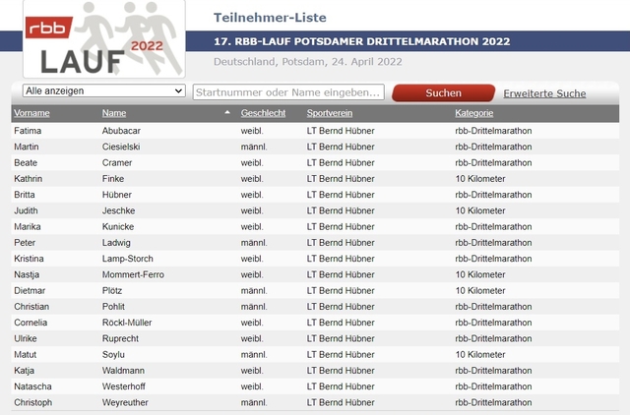Select first name Nastja
The height and width of the screenshot is (415, 630).
(27, 275)
